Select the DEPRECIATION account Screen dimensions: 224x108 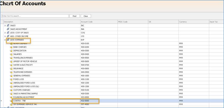20,51
